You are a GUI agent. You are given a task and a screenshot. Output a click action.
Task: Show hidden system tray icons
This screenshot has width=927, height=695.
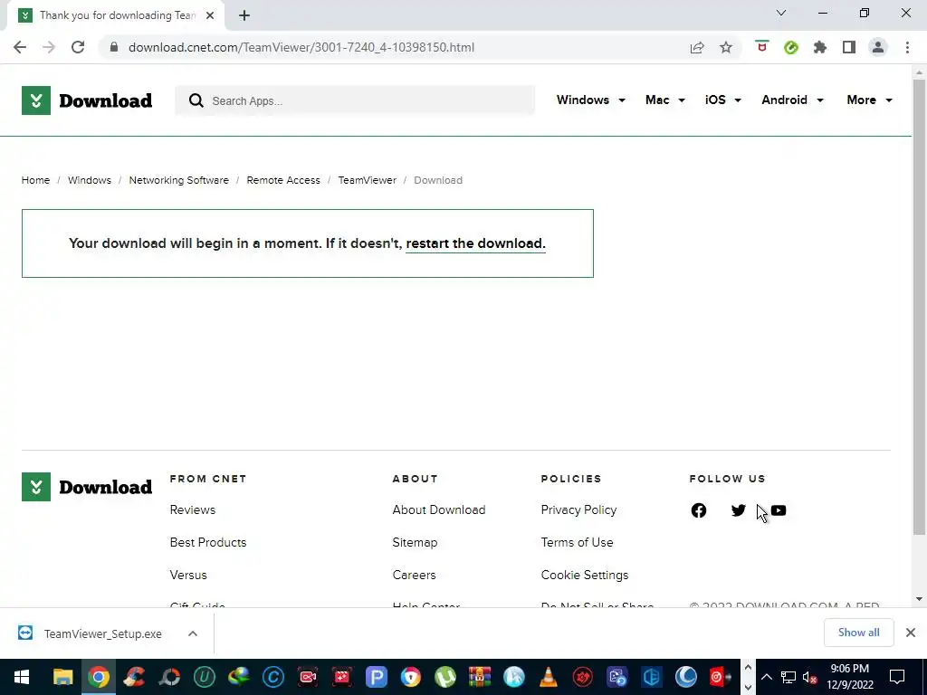click(766, 677)
